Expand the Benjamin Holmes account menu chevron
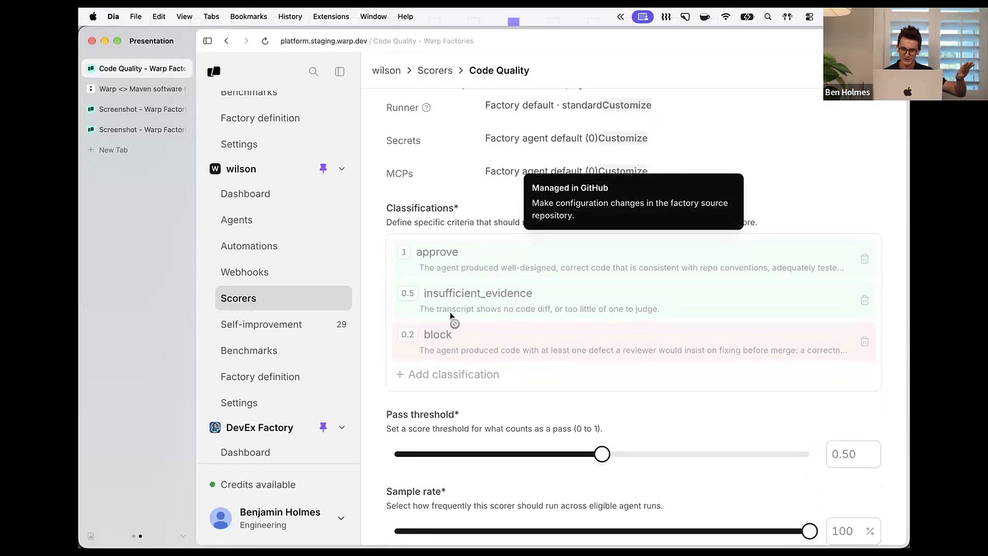This screenshot has width=988, height=556. (x=341, y=518)
